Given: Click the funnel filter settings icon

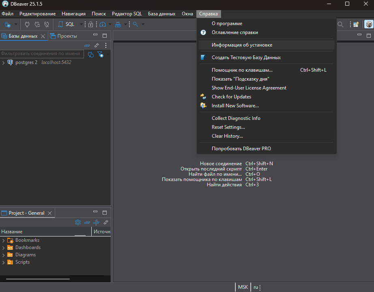Looking at the screenshot, I should point(101,55).
